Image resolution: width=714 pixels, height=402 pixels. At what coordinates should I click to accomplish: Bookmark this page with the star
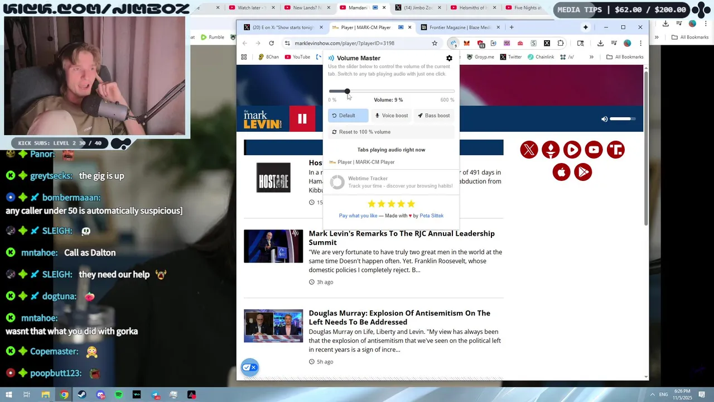tap(435, 43)
